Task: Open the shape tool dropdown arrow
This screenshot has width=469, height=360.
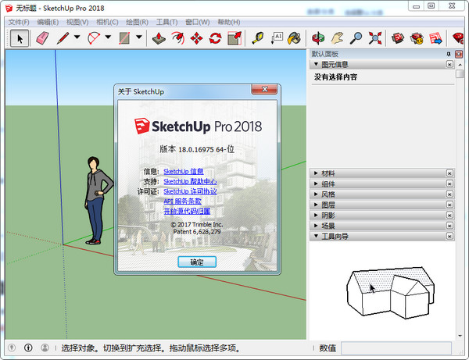Action: click(x=138, y=37)
